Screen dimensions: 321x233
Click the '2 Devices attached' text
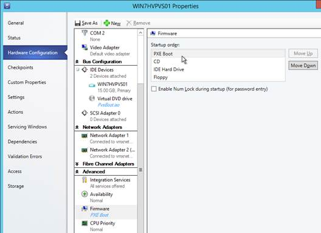[x=108, y=76]
